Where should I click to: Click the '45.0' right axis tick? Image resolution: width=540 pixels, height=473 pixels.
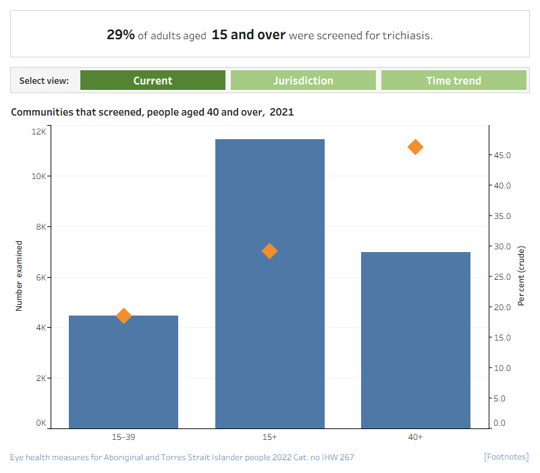(502, 155)
